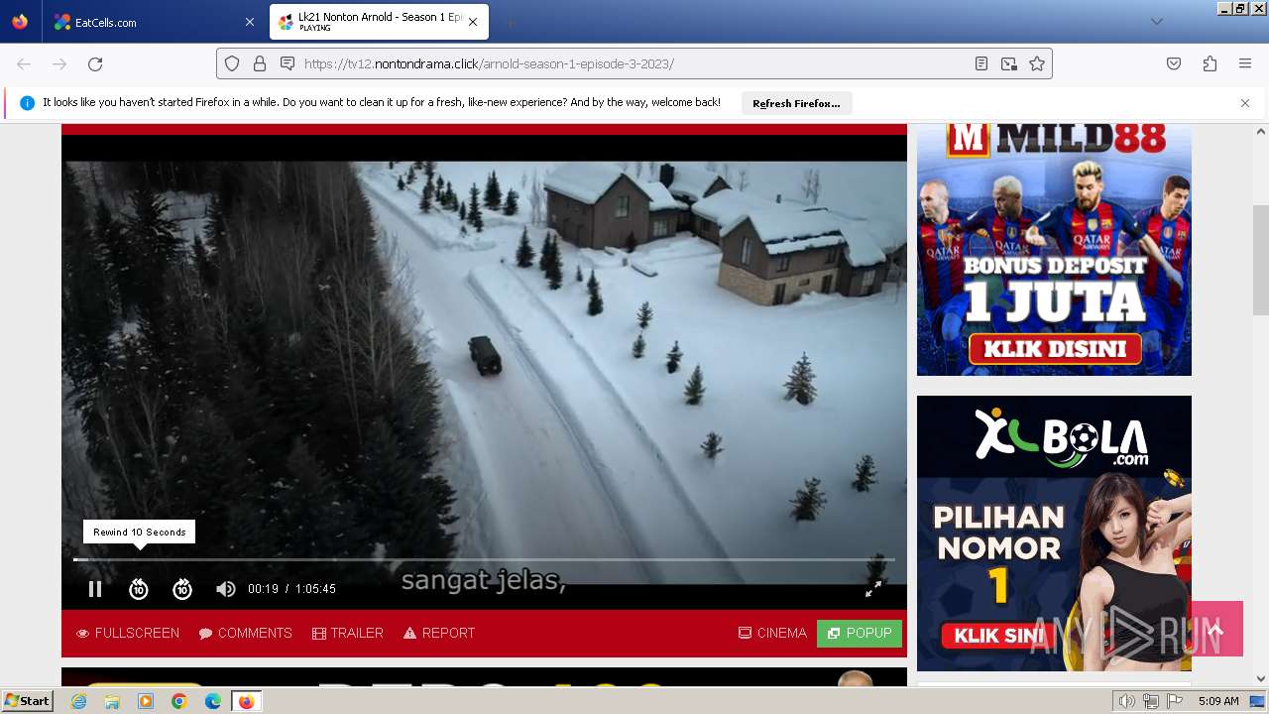Skip forward 10 seconds in video
This screenshot has width=1269, height=714.
(182, 589)
